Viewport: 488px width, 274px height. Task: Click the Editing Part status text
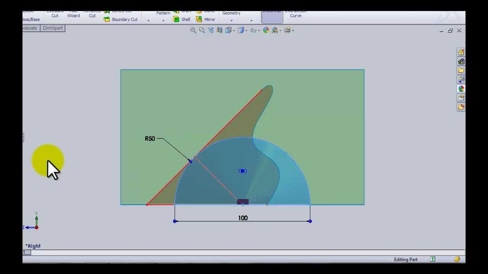[406, 260]
